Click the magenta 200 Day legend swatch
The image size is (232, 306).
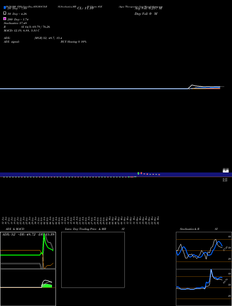tap(5, 19)
